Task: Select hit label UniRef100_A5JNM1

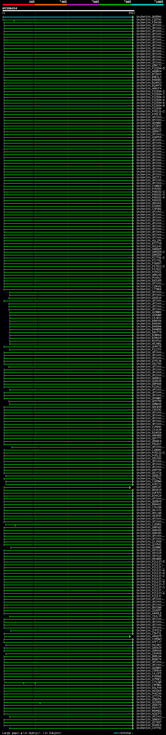Action: 149,344
